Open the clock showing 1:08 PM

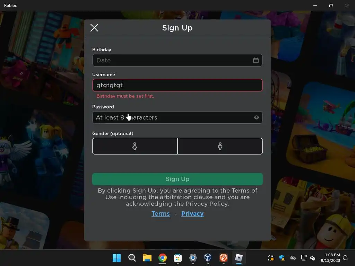(x=330, y=258)
